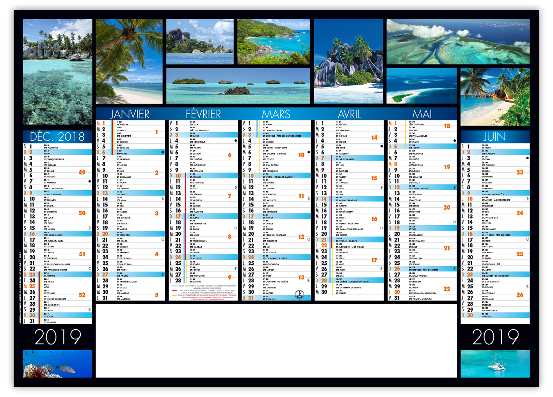Click the last quarter moon on May 26

[455, 269]
